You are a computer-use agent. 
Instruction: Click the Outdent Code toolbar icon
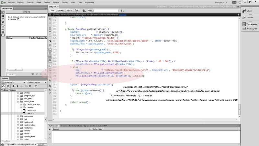point(50,90)
